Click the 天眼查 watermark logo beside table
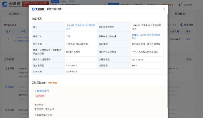Image resolution: width=203 pixels, height=118 pixels. tap(187, 25)
